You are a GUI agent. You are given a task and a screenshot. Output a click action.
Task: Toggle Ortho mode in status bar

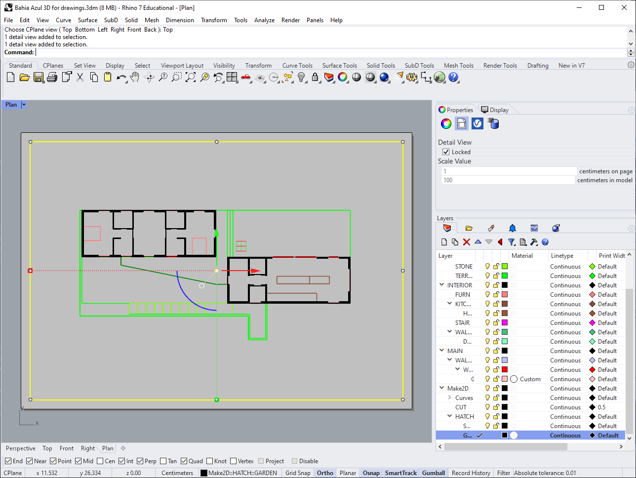click(x=325, y=473)
